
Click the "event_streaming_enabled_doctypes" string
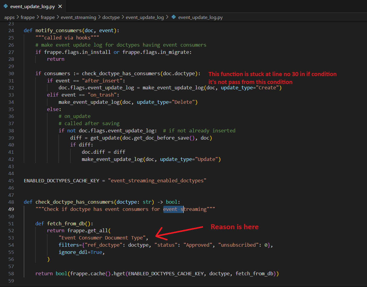coord(157,181)
